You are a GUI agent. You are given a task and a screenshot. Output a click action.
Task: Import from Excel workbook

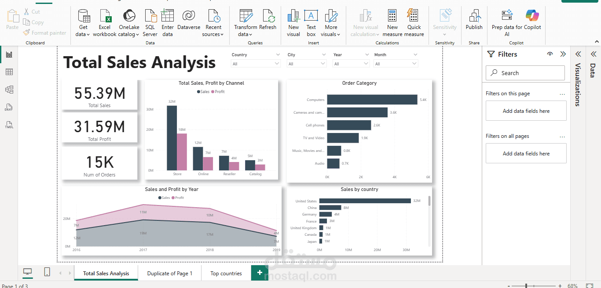(x=105, y=23)
